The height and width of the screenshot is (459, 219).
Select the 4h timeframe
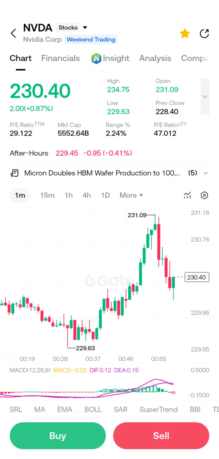coord(87,195)
